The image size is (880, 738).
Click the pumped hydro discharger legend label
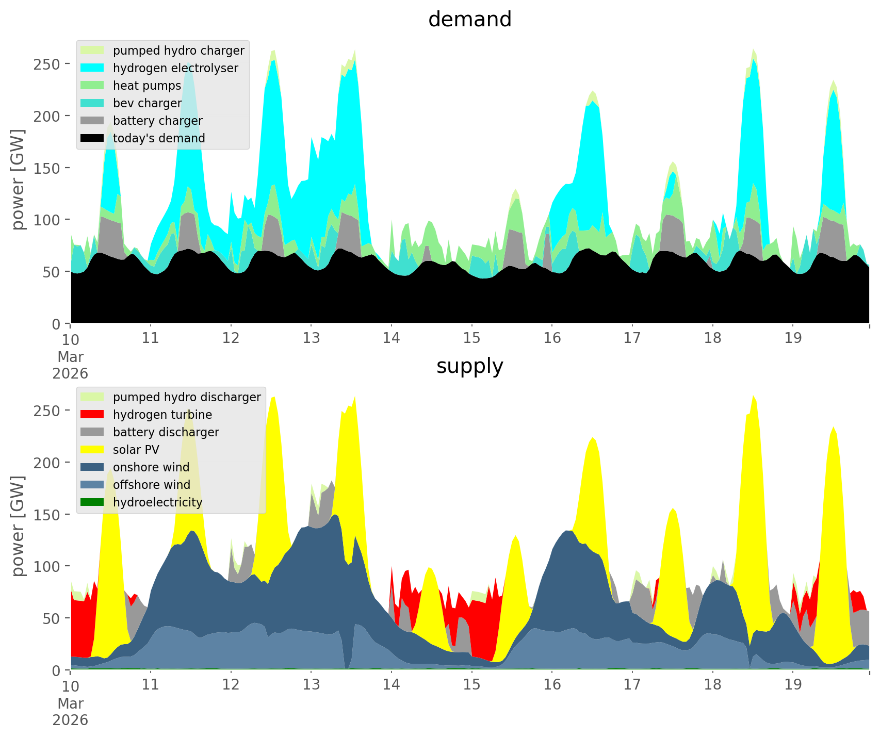pyautogui.click(x=187, y=397)
